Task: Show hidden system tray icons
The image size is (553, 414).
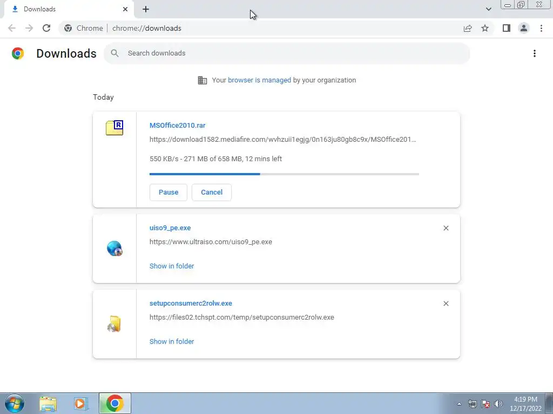Action: (459, 404)
